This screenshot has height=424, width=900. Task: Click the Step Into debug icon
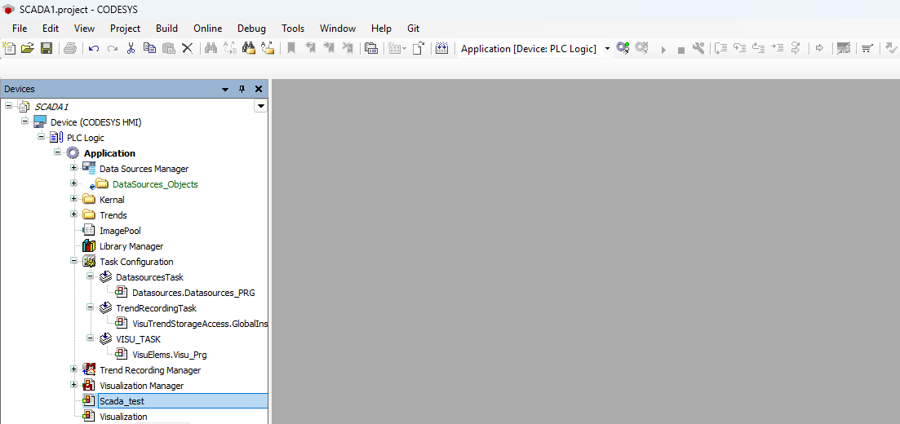tap(740, 49)
